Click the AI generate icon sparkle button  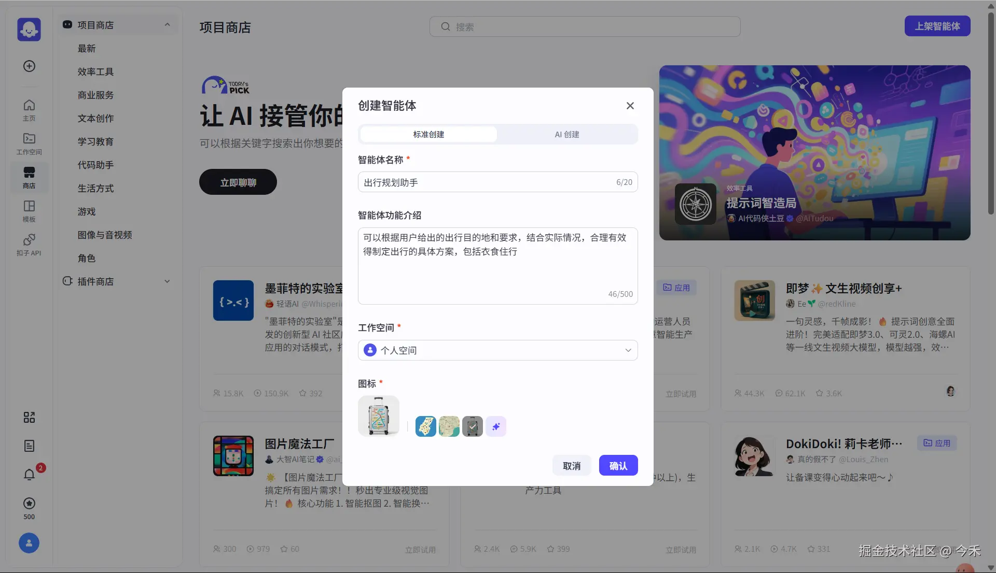click(x=496, y=426)
